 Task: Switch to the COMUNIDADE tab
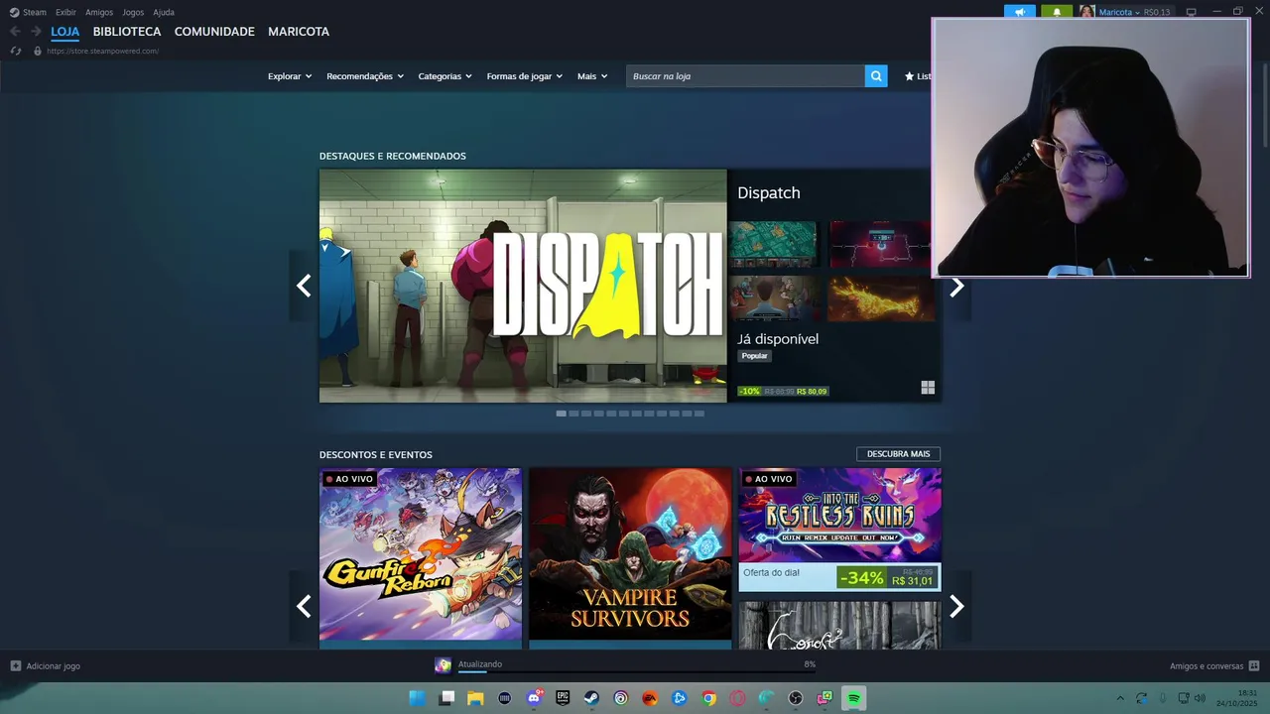click(x=214, y=32)
